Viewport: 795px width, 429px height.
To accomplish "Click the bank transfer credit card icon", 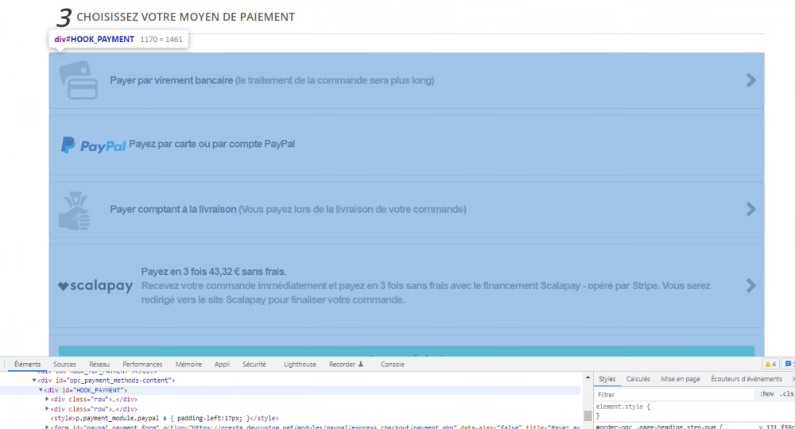I will (x=79, y=80).
